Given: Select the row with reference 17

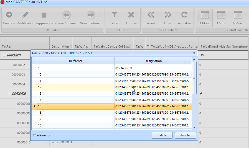Looking at the screenshot, I should (76, 119).
